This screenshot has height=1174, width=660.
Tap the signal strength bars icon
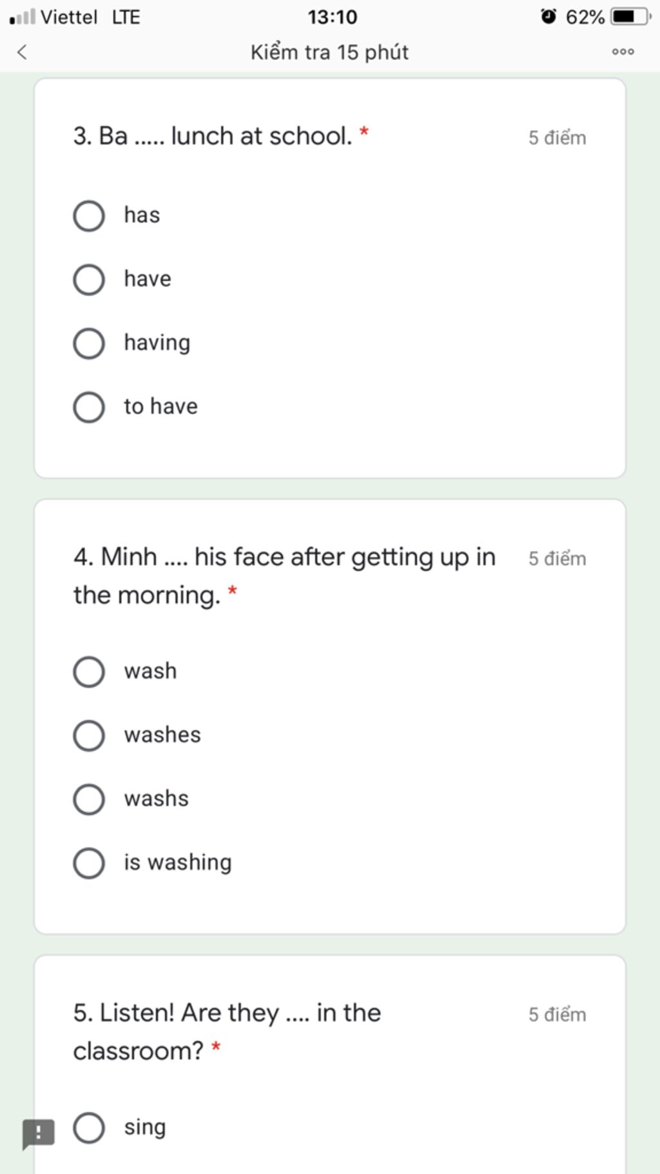[23, 17]
